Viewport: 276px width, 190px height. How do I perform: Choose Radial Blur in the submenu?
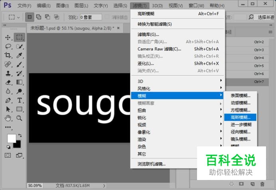240,132
